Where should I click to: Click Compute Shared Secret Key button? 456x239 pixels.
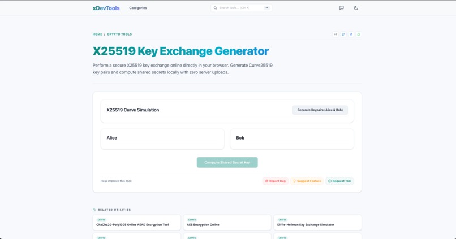click(227, 162)
